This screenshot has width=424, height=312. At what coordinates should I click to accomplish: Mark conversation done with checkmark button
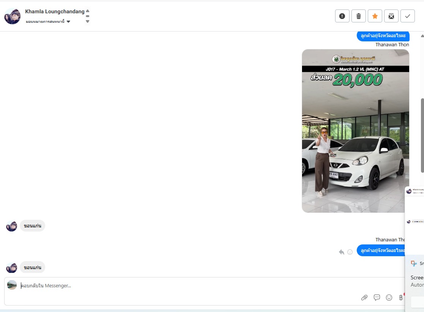pos(408,16)
